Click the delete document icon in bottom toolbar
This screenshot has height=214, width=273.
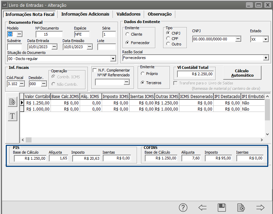pos(241,208)
